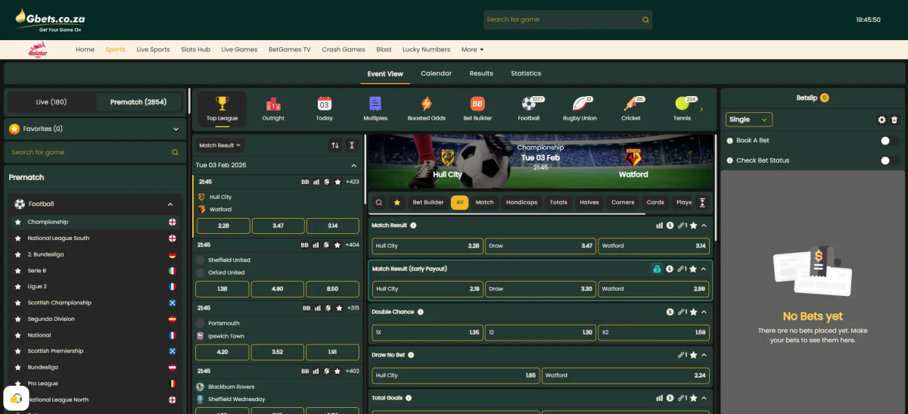
Task: Favorite the Hull City vs Watford match star
Action: tap(337, 182)
